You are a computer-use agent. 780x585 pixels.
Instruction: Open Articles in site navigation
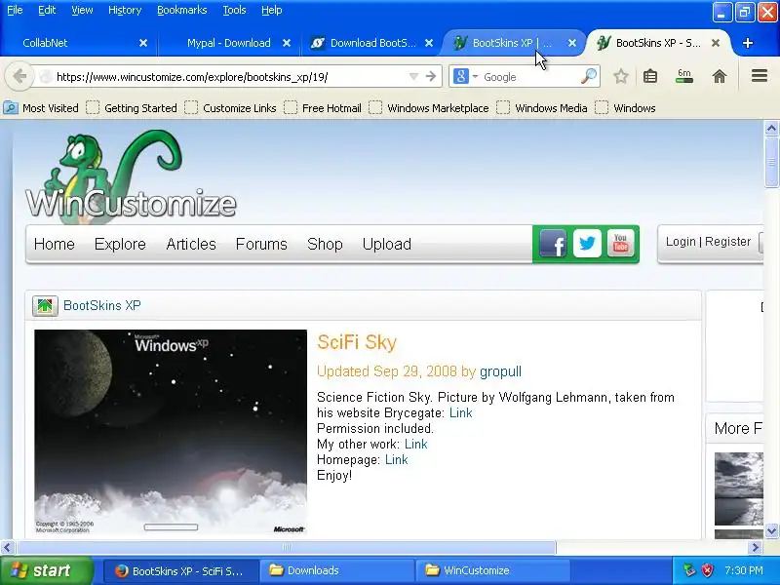click(191, 244)
